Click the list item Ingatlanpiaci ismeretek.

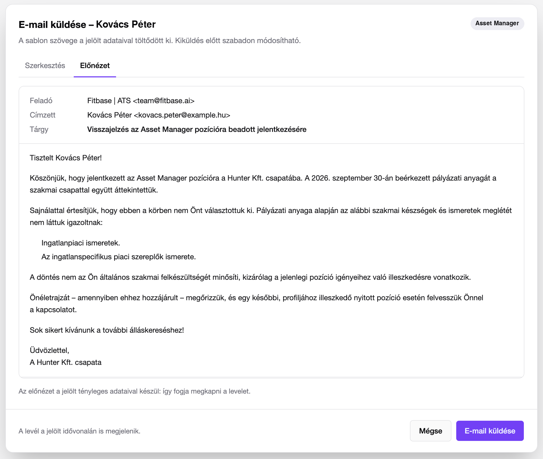tap(81, 243)
